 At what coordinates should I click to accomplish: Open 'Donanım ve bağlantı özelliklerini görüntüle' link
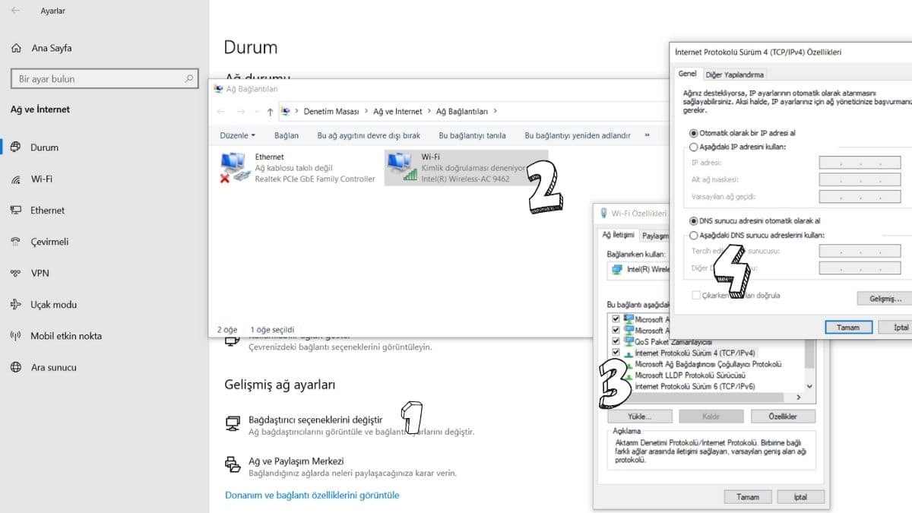tap(312, 495)
